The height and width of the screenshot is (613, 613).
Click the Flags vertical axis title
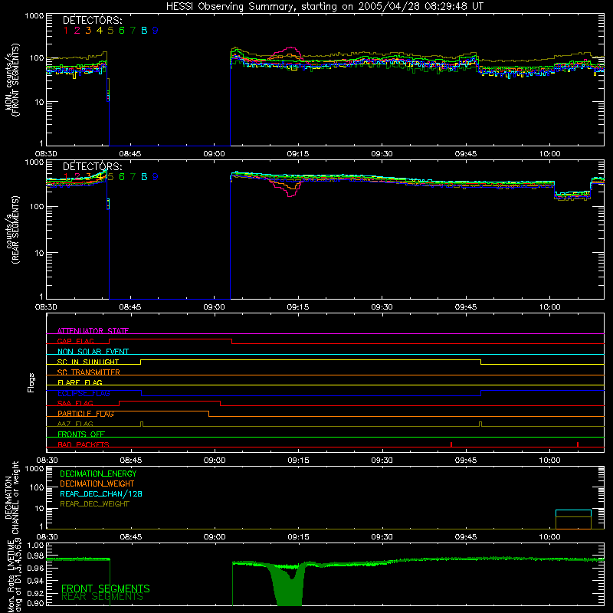click(x=31, y=382)
